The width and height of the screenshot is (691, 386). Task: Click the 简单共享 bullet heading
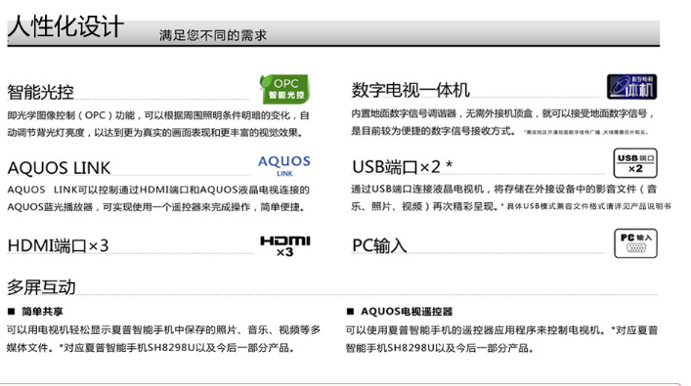42,312
